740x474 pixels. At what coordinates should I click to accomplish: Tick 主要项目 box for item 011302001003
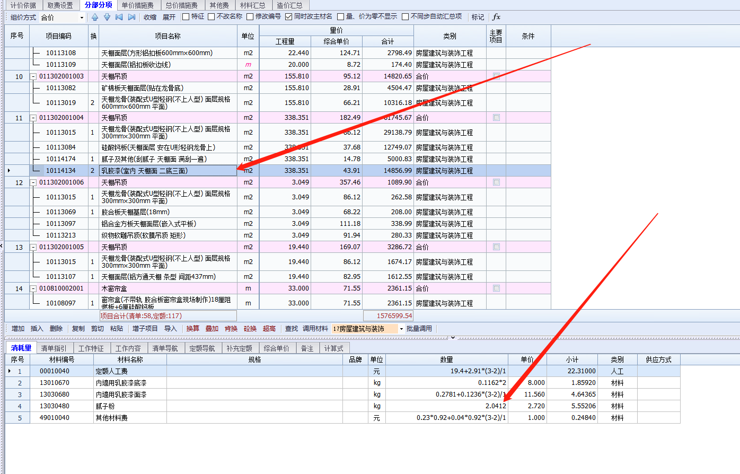496,76
